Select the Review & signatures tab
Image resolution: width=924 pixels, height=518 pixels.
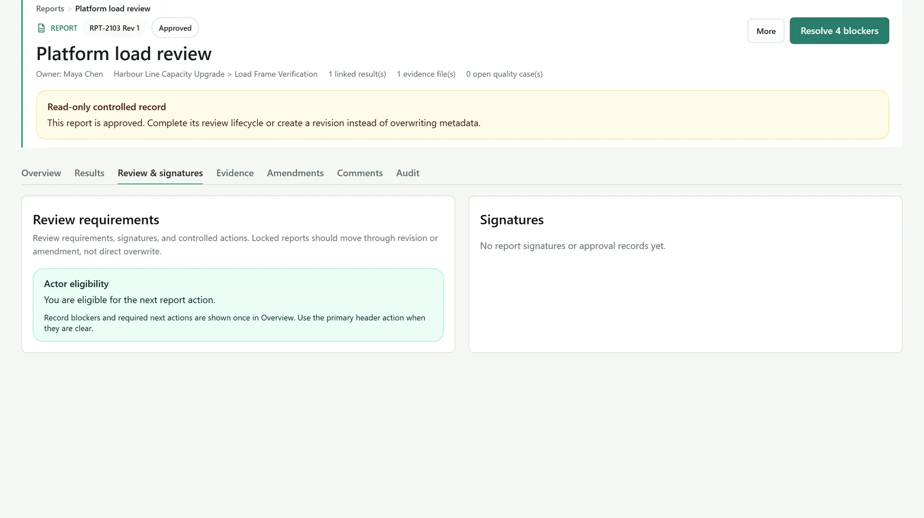pos(160,173)
